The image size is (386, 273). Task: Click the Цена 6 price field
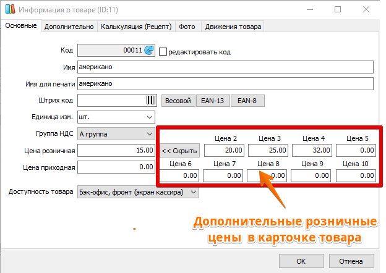pyautogui.click(x=179, y=175)
